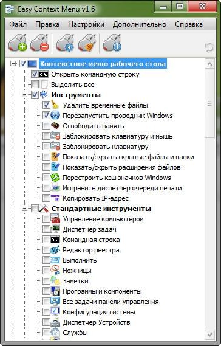Viewport: 221px width, 346px height.
Task: Click the scrollbar up arrow
Action: click(x=209, y=64)
